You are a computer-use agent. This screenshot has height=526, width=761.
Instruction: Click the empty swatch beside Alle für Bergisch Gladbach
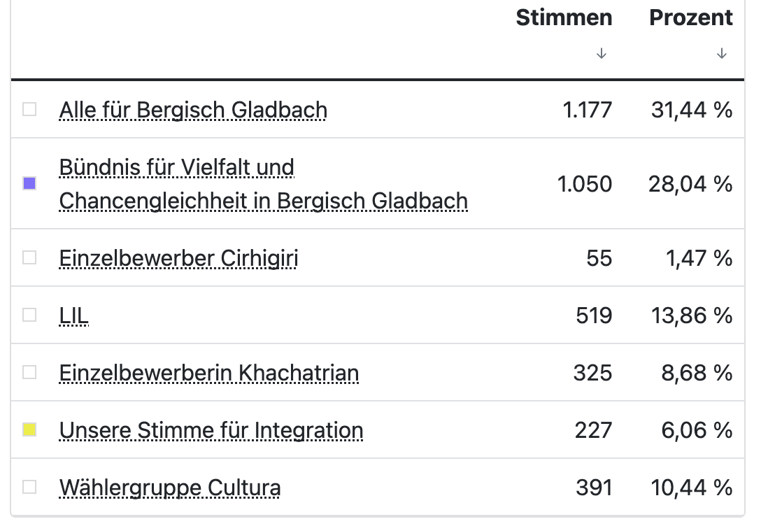pos(29,110)
